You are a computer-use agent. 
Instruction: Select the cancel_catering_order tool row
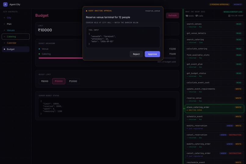[x=215, y=155]
